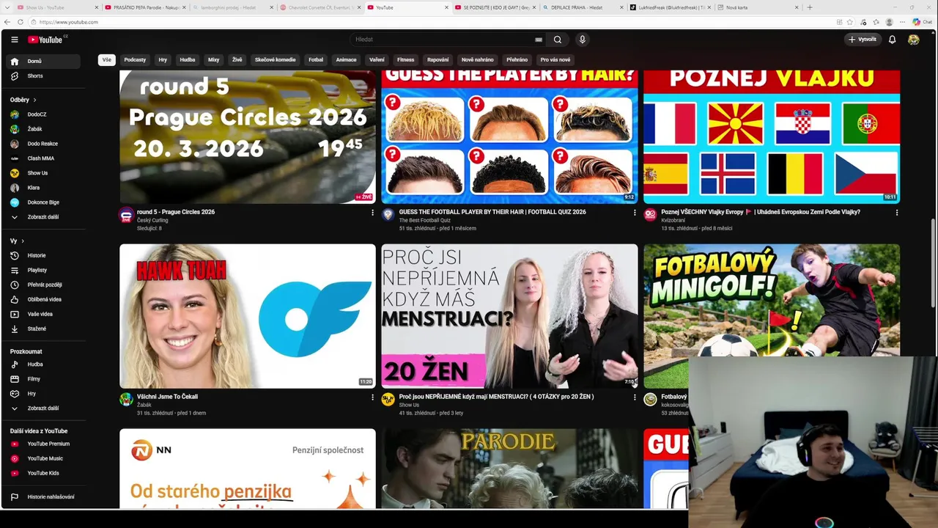The image size is (938, 528).
Task: Open the DodoCZ subscription channel
Action: (x=44, y=114)
